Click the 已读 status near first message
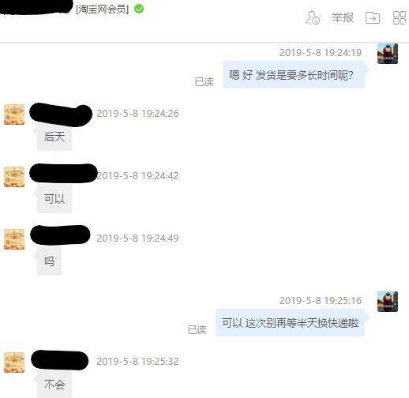 [x=204, y=82]
